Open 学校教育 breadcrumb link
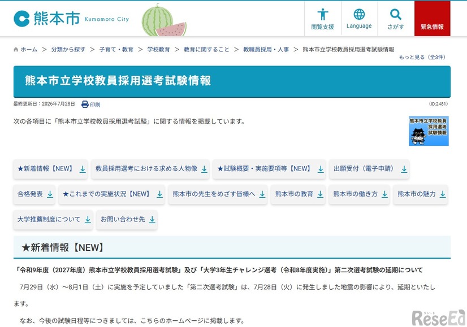 click(158, 49)
